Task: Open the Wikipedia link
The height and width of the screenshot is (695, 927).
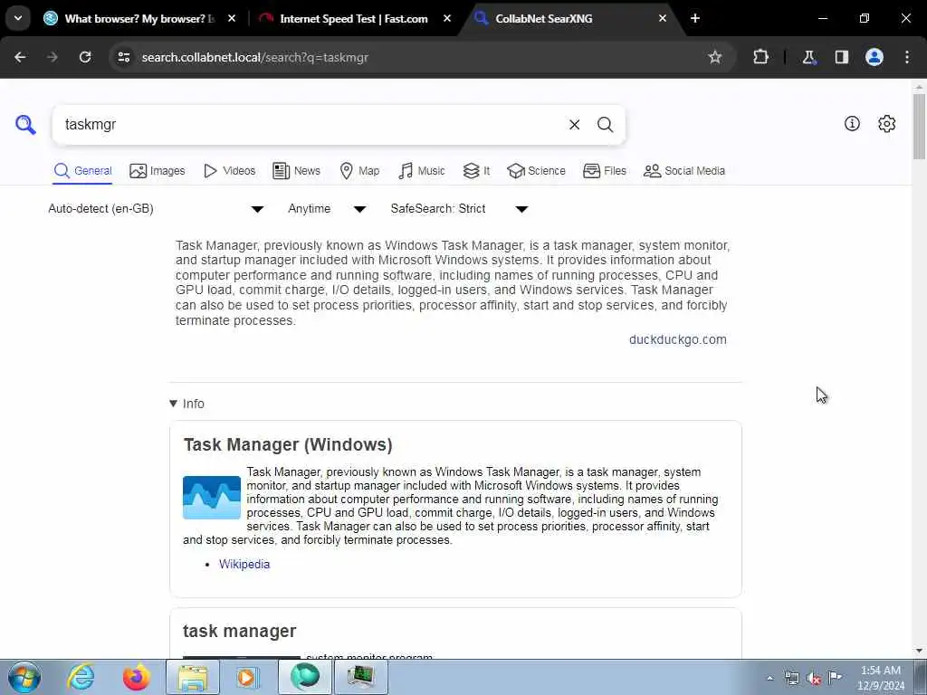Action: 244,565
